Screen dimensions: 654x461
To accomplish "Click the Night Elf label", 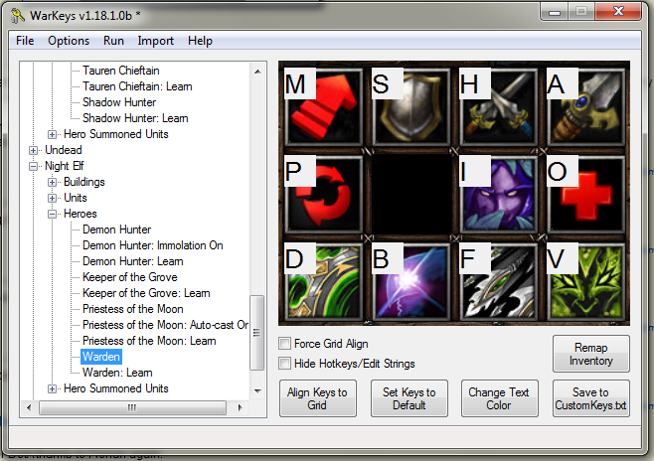I will (x=65, y=166).
